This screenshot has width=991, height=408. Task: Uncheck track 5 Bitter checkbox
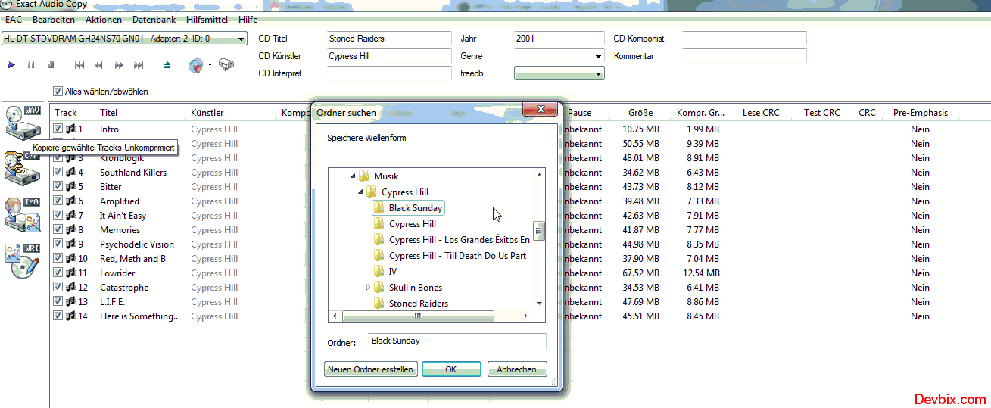point(58,187)
